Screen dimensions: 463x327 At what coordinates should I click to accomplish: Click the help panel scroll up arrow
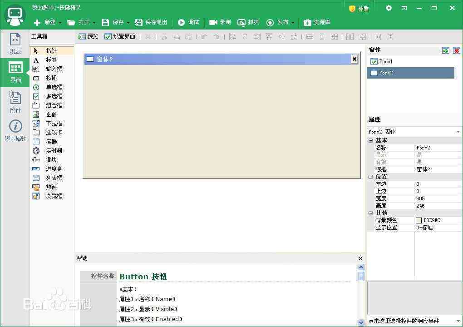361,268
